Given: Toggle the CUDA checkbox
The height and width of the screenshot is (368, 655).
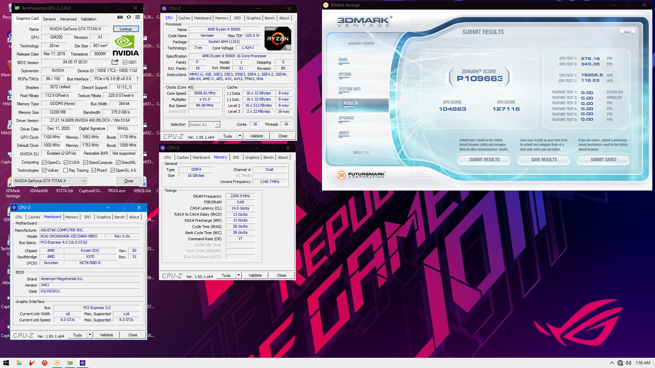Looking at the screenshot, I should pos(66,163).
